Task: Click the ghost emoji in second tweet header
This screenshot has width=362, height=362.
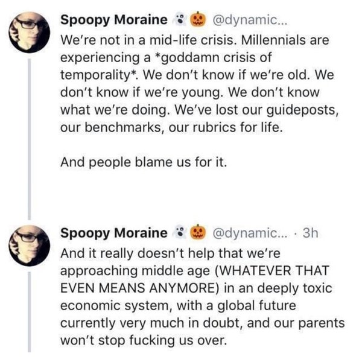Action: [178, 232]
